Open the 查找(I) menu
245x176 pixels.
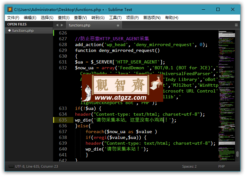tap(64, 18)
